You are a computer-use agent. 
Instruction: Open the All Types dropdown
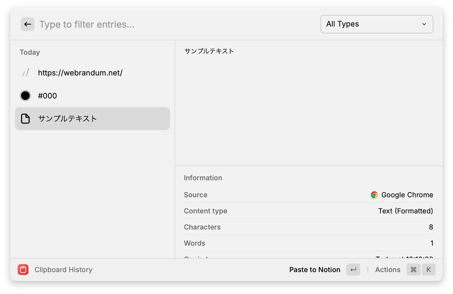(x=376, y=24)
